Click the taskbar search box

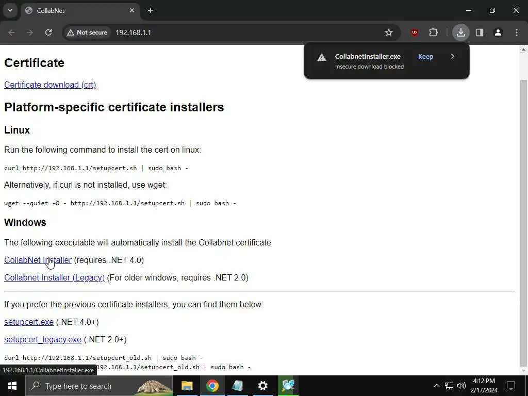(x=99, y=386)
